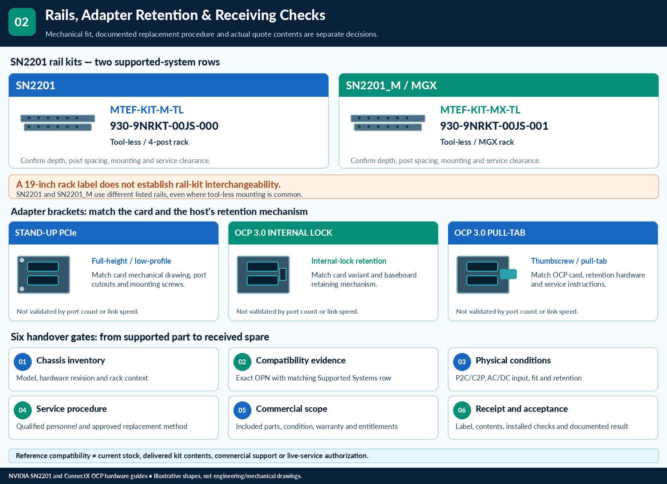Image resolution: width=667 pixels, height=484 pixels.
Task: Click the MTEF-KIT-M-TL part name
Action: pyautogui.click(x=147, y=110)
